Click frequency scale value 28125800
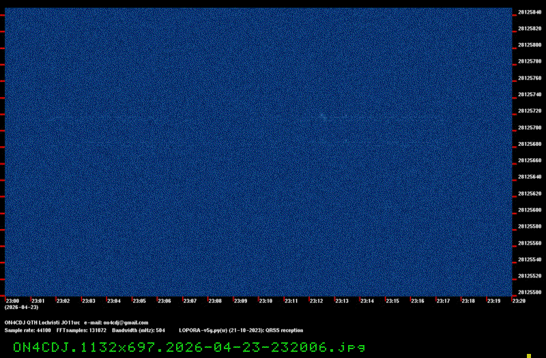This screenshot has width=546, height=358. pos(530,45)
